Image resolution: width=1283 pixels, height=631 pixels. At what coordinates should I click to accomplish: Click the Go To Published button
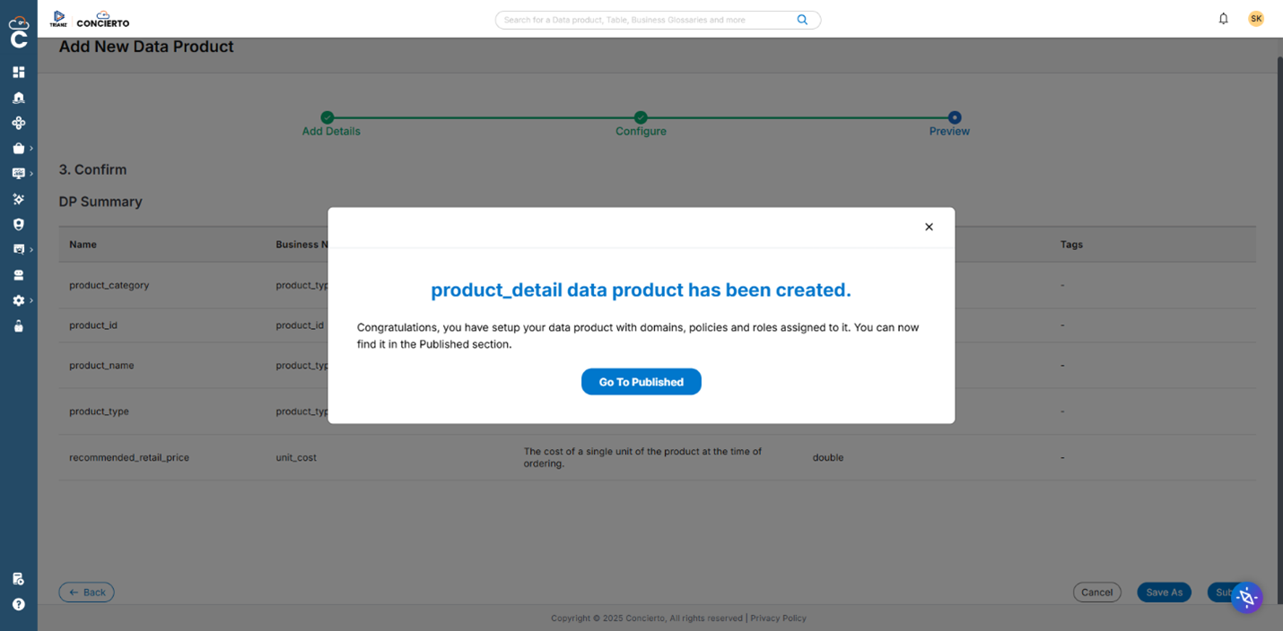click(x=641, y=381)
